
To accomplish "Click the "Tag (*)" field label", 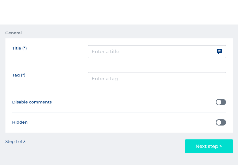I will (19, 75).
